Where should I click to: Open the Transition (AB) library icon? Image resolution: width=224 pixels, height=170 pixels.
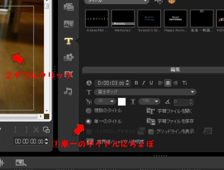click(x=69, y=24)
